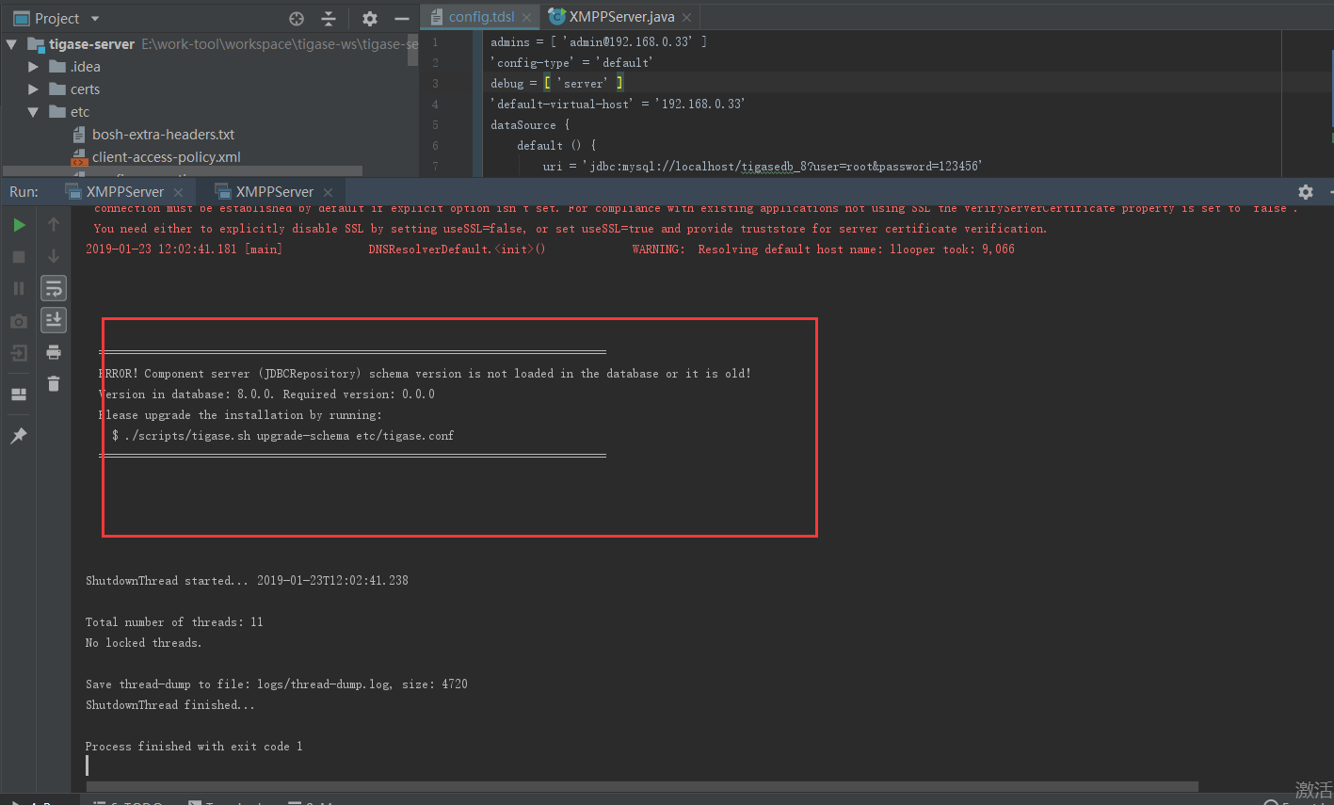Open Run panel gear settings

1305,192
